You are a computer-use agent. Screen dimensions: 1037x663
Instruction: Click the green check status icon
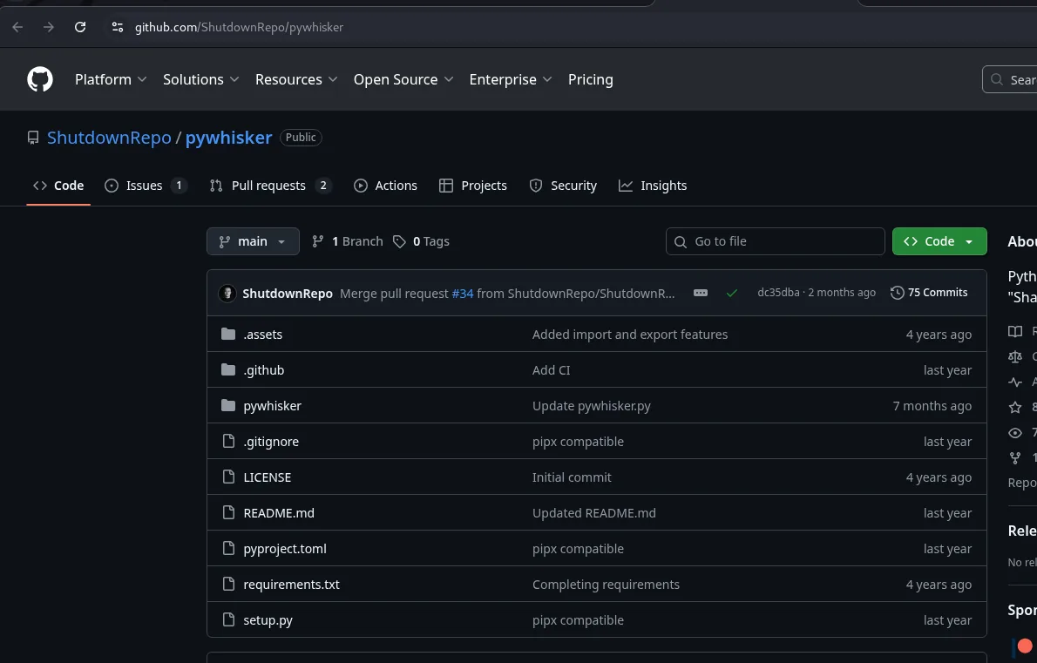click(x=731, y=293)
